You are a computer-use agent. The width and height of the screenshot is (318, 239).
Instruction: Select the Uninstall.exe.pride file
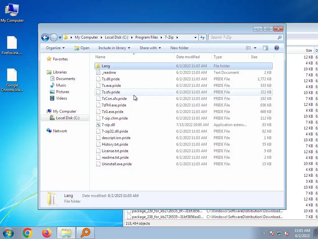[183, 164]
